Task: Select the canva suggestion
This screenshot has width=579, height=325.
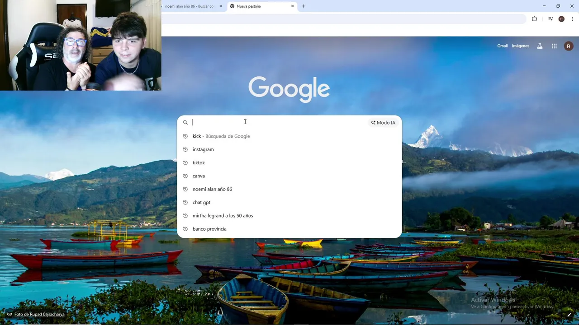Action: coord(289,176)
